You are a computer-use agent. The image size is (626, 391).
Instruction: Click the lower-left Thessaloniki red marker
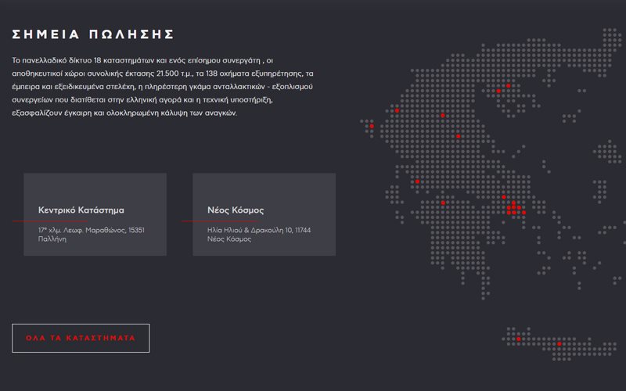pos(498,91)
